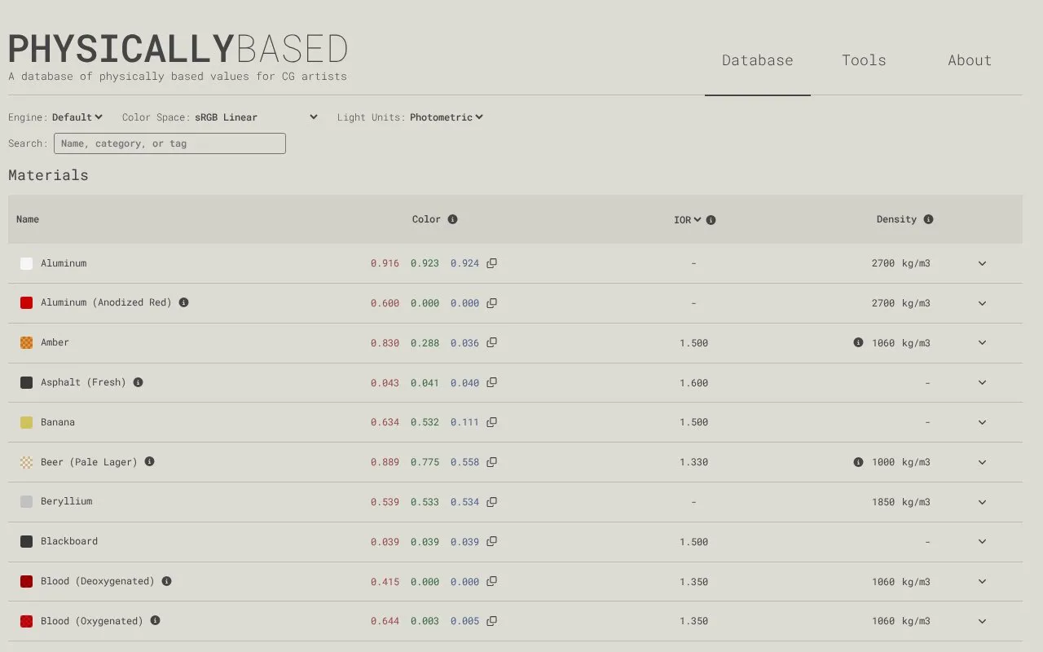Click the Aluminum density value 2700

(x=883, y=263)
